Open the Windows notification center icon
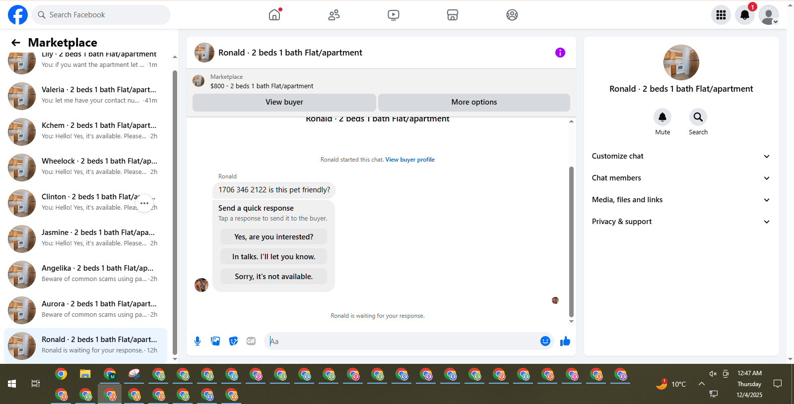794x404 pixels. click(x=778, y=384)
